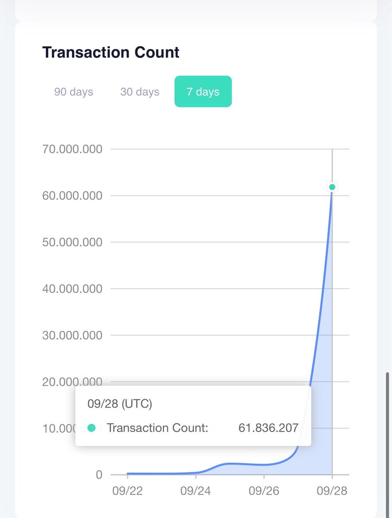
Task: Click the 09/24 axis label
Action: 196,491
